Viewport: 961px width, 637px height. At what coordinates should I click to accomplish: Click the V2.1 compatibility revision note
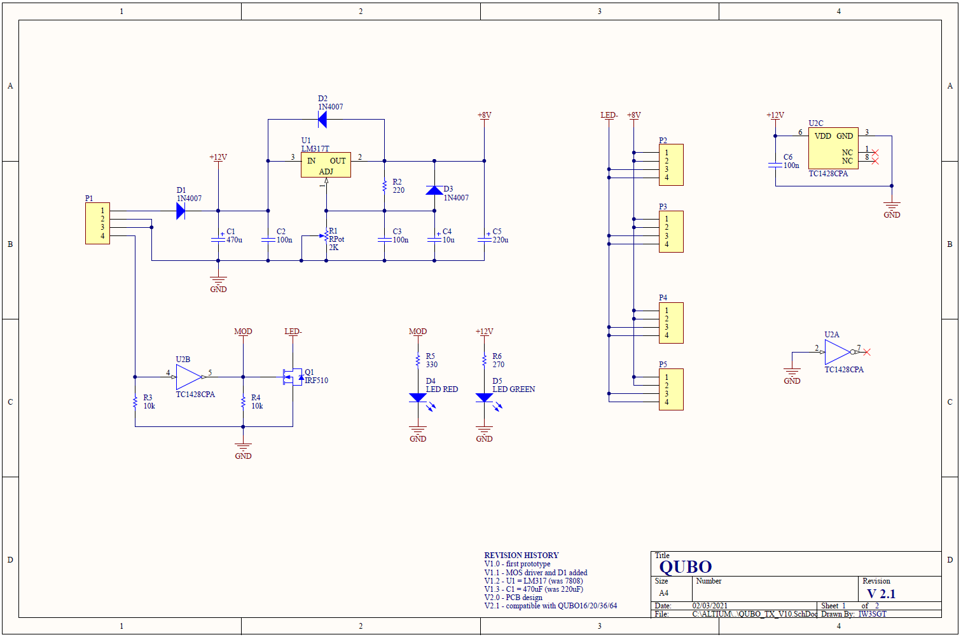coord(551,606)
